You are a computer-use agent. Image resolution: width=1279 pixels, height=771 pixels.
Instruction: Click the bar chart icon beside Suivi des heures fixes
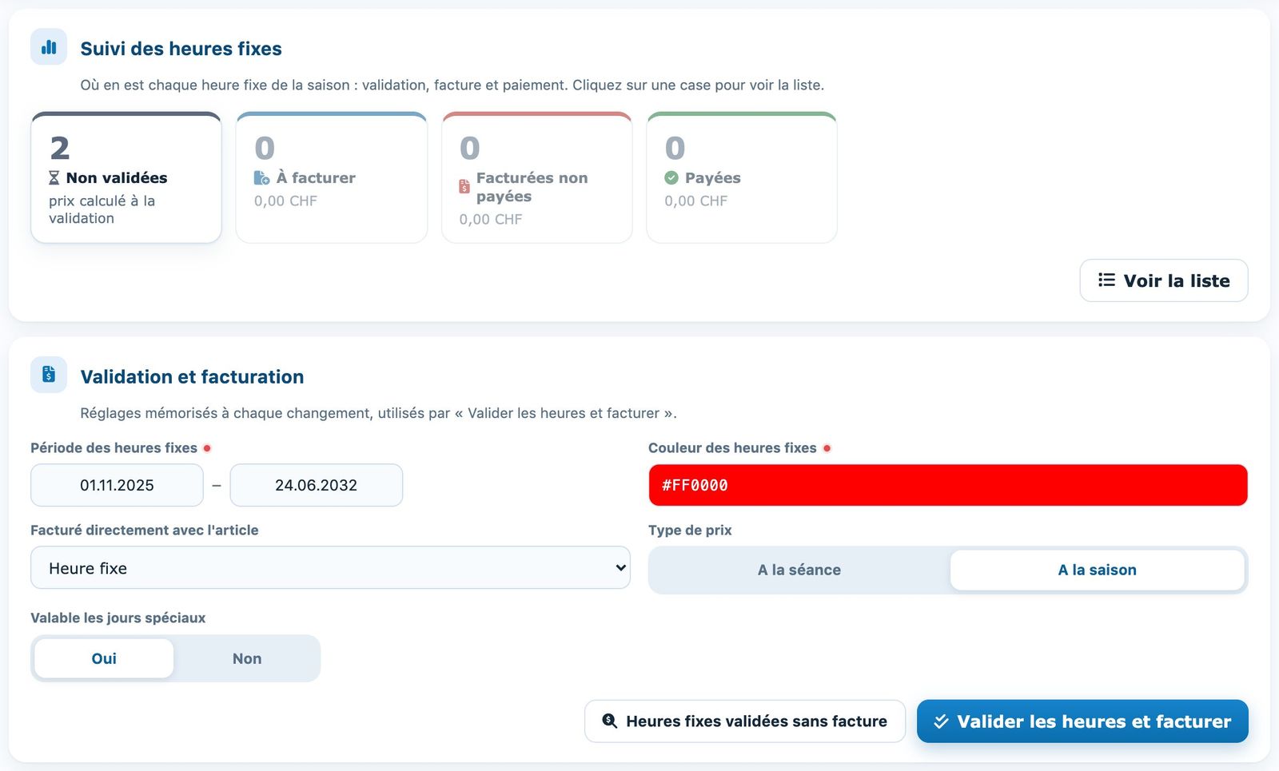(x=49, y=47)
